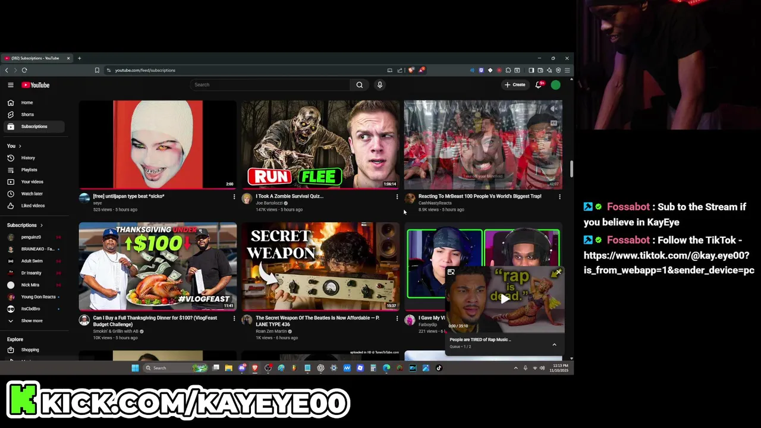Go back in browser
Image resolution: width=761 pixels, height=428 pixels.
point(7,70)
